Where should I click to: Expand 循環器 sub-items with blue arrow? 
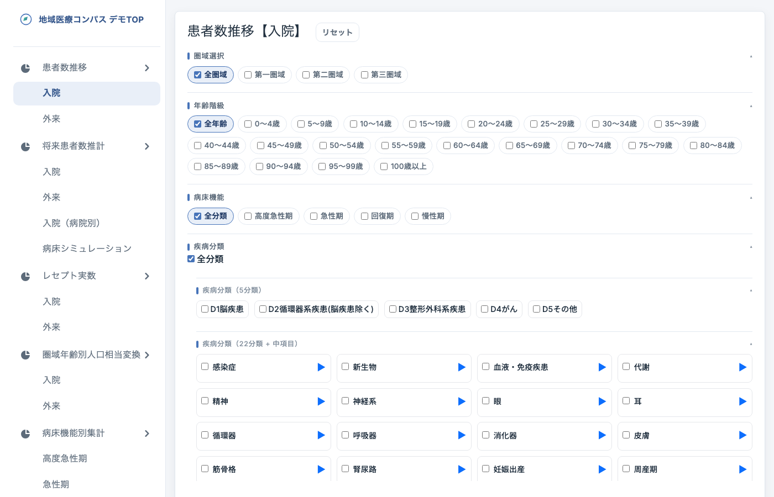click(x=321, y=435)
